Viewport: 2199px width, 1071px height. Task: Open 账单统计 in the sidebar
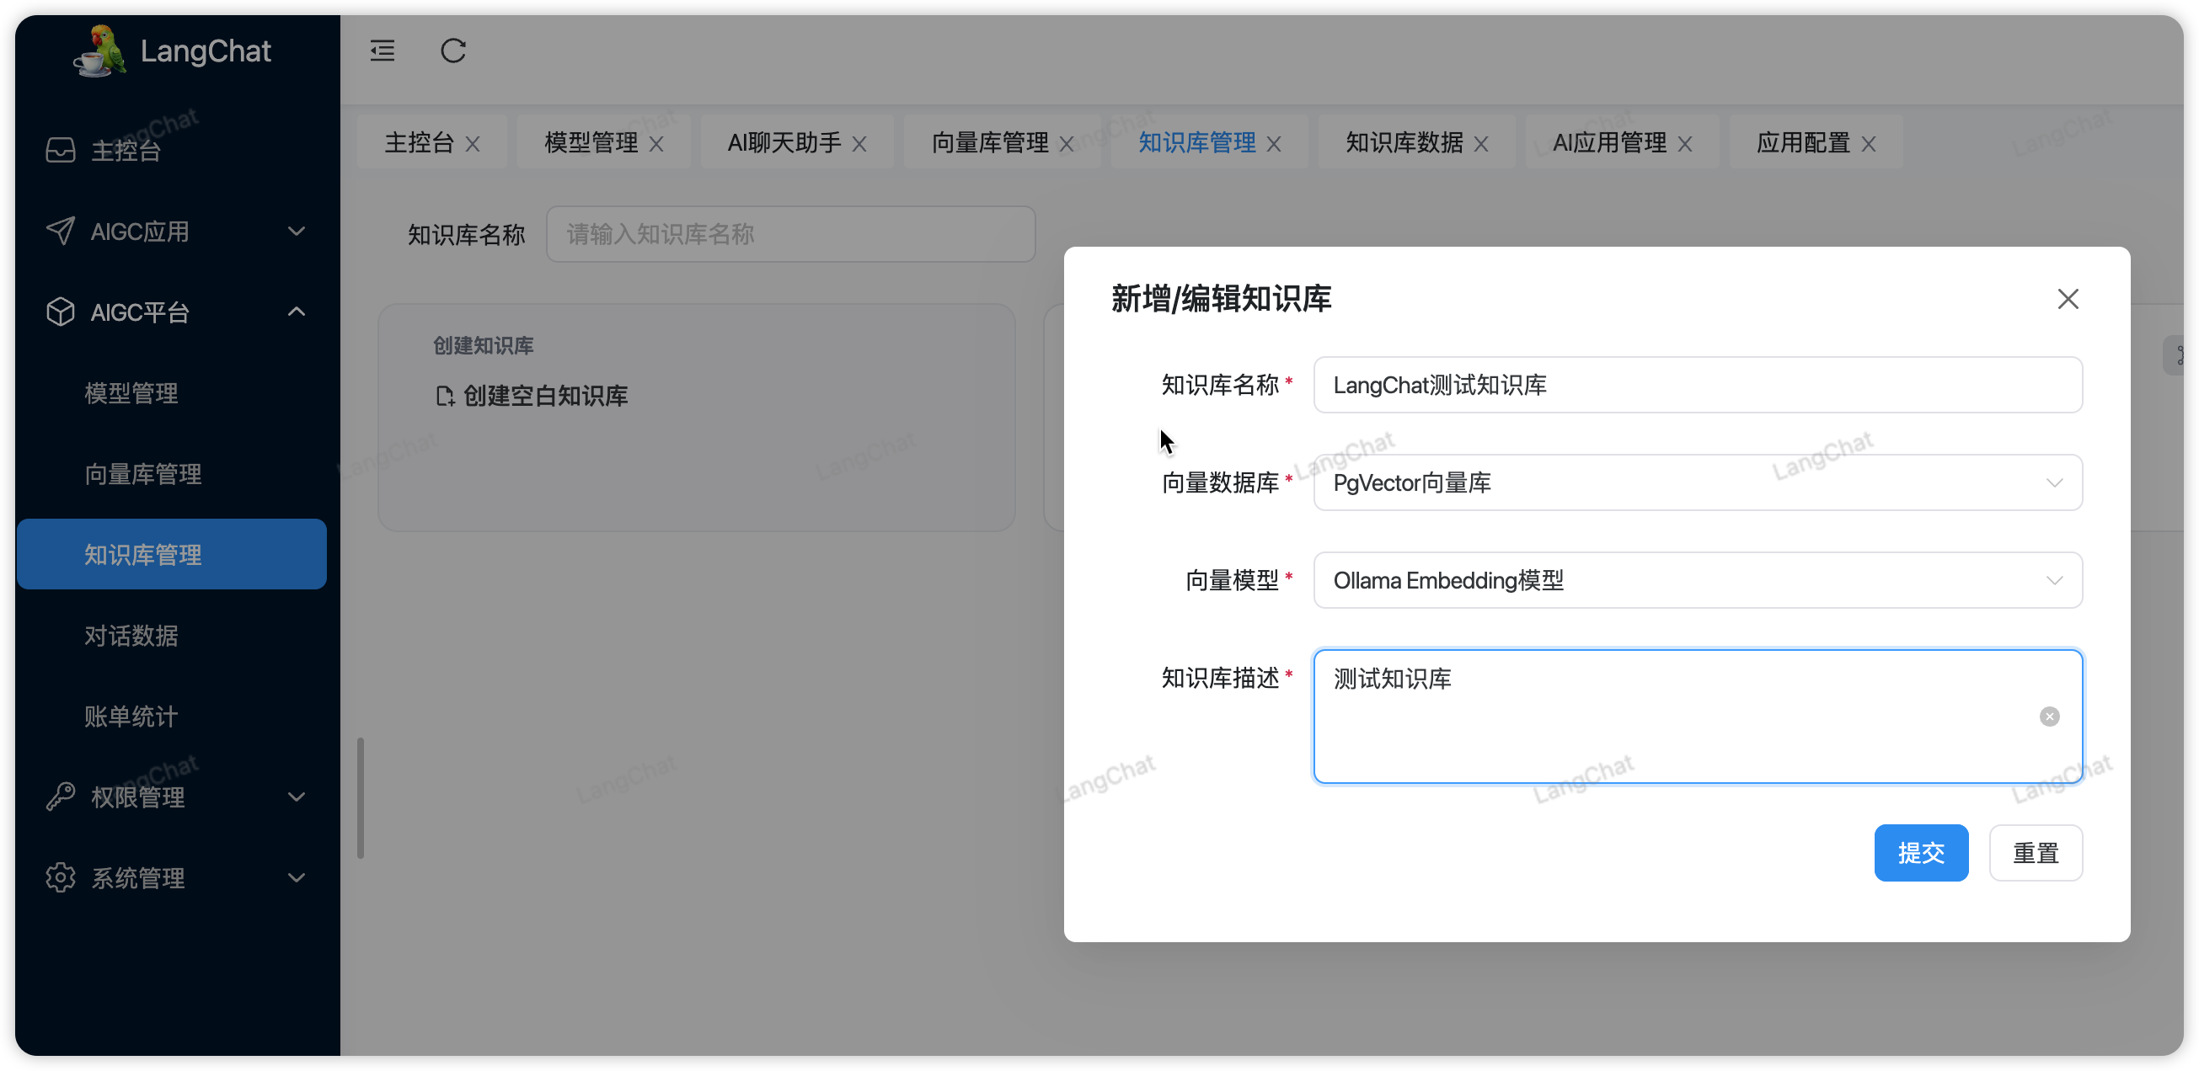coord(131,717)
